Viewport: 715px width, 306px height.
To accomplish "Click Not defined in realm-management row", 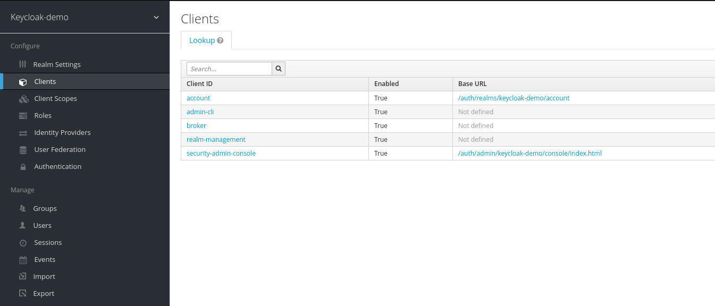I will coord(476,140).
